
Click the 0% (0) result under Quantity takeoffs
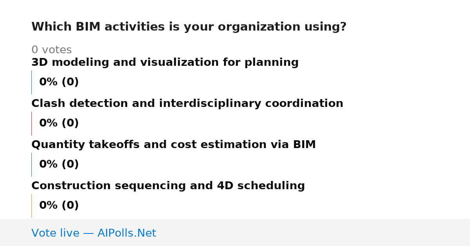[x=59, y=165]
